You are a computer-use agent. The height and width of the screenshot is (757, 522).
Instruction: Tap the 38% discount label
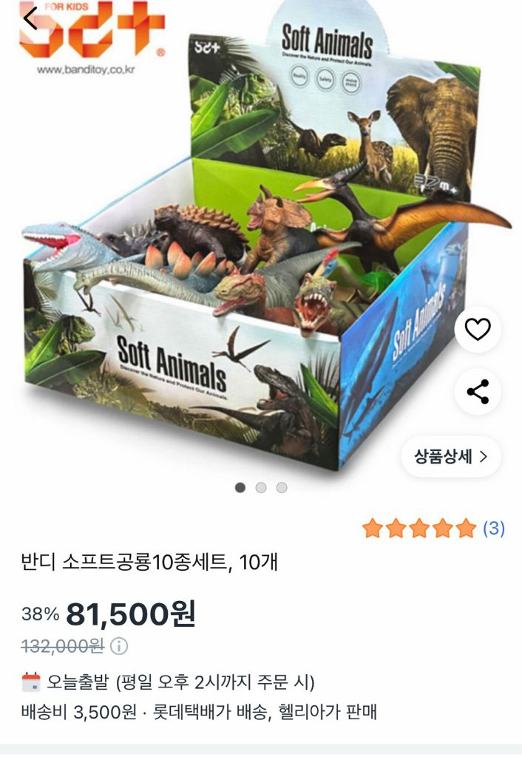click(x=41, y=614)
